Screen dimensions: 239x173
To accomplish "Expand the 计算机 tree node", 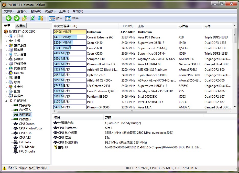I will click(x=6, y=36).
